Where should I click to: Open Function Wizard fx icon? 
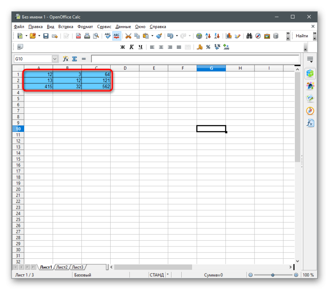[66, 59]
